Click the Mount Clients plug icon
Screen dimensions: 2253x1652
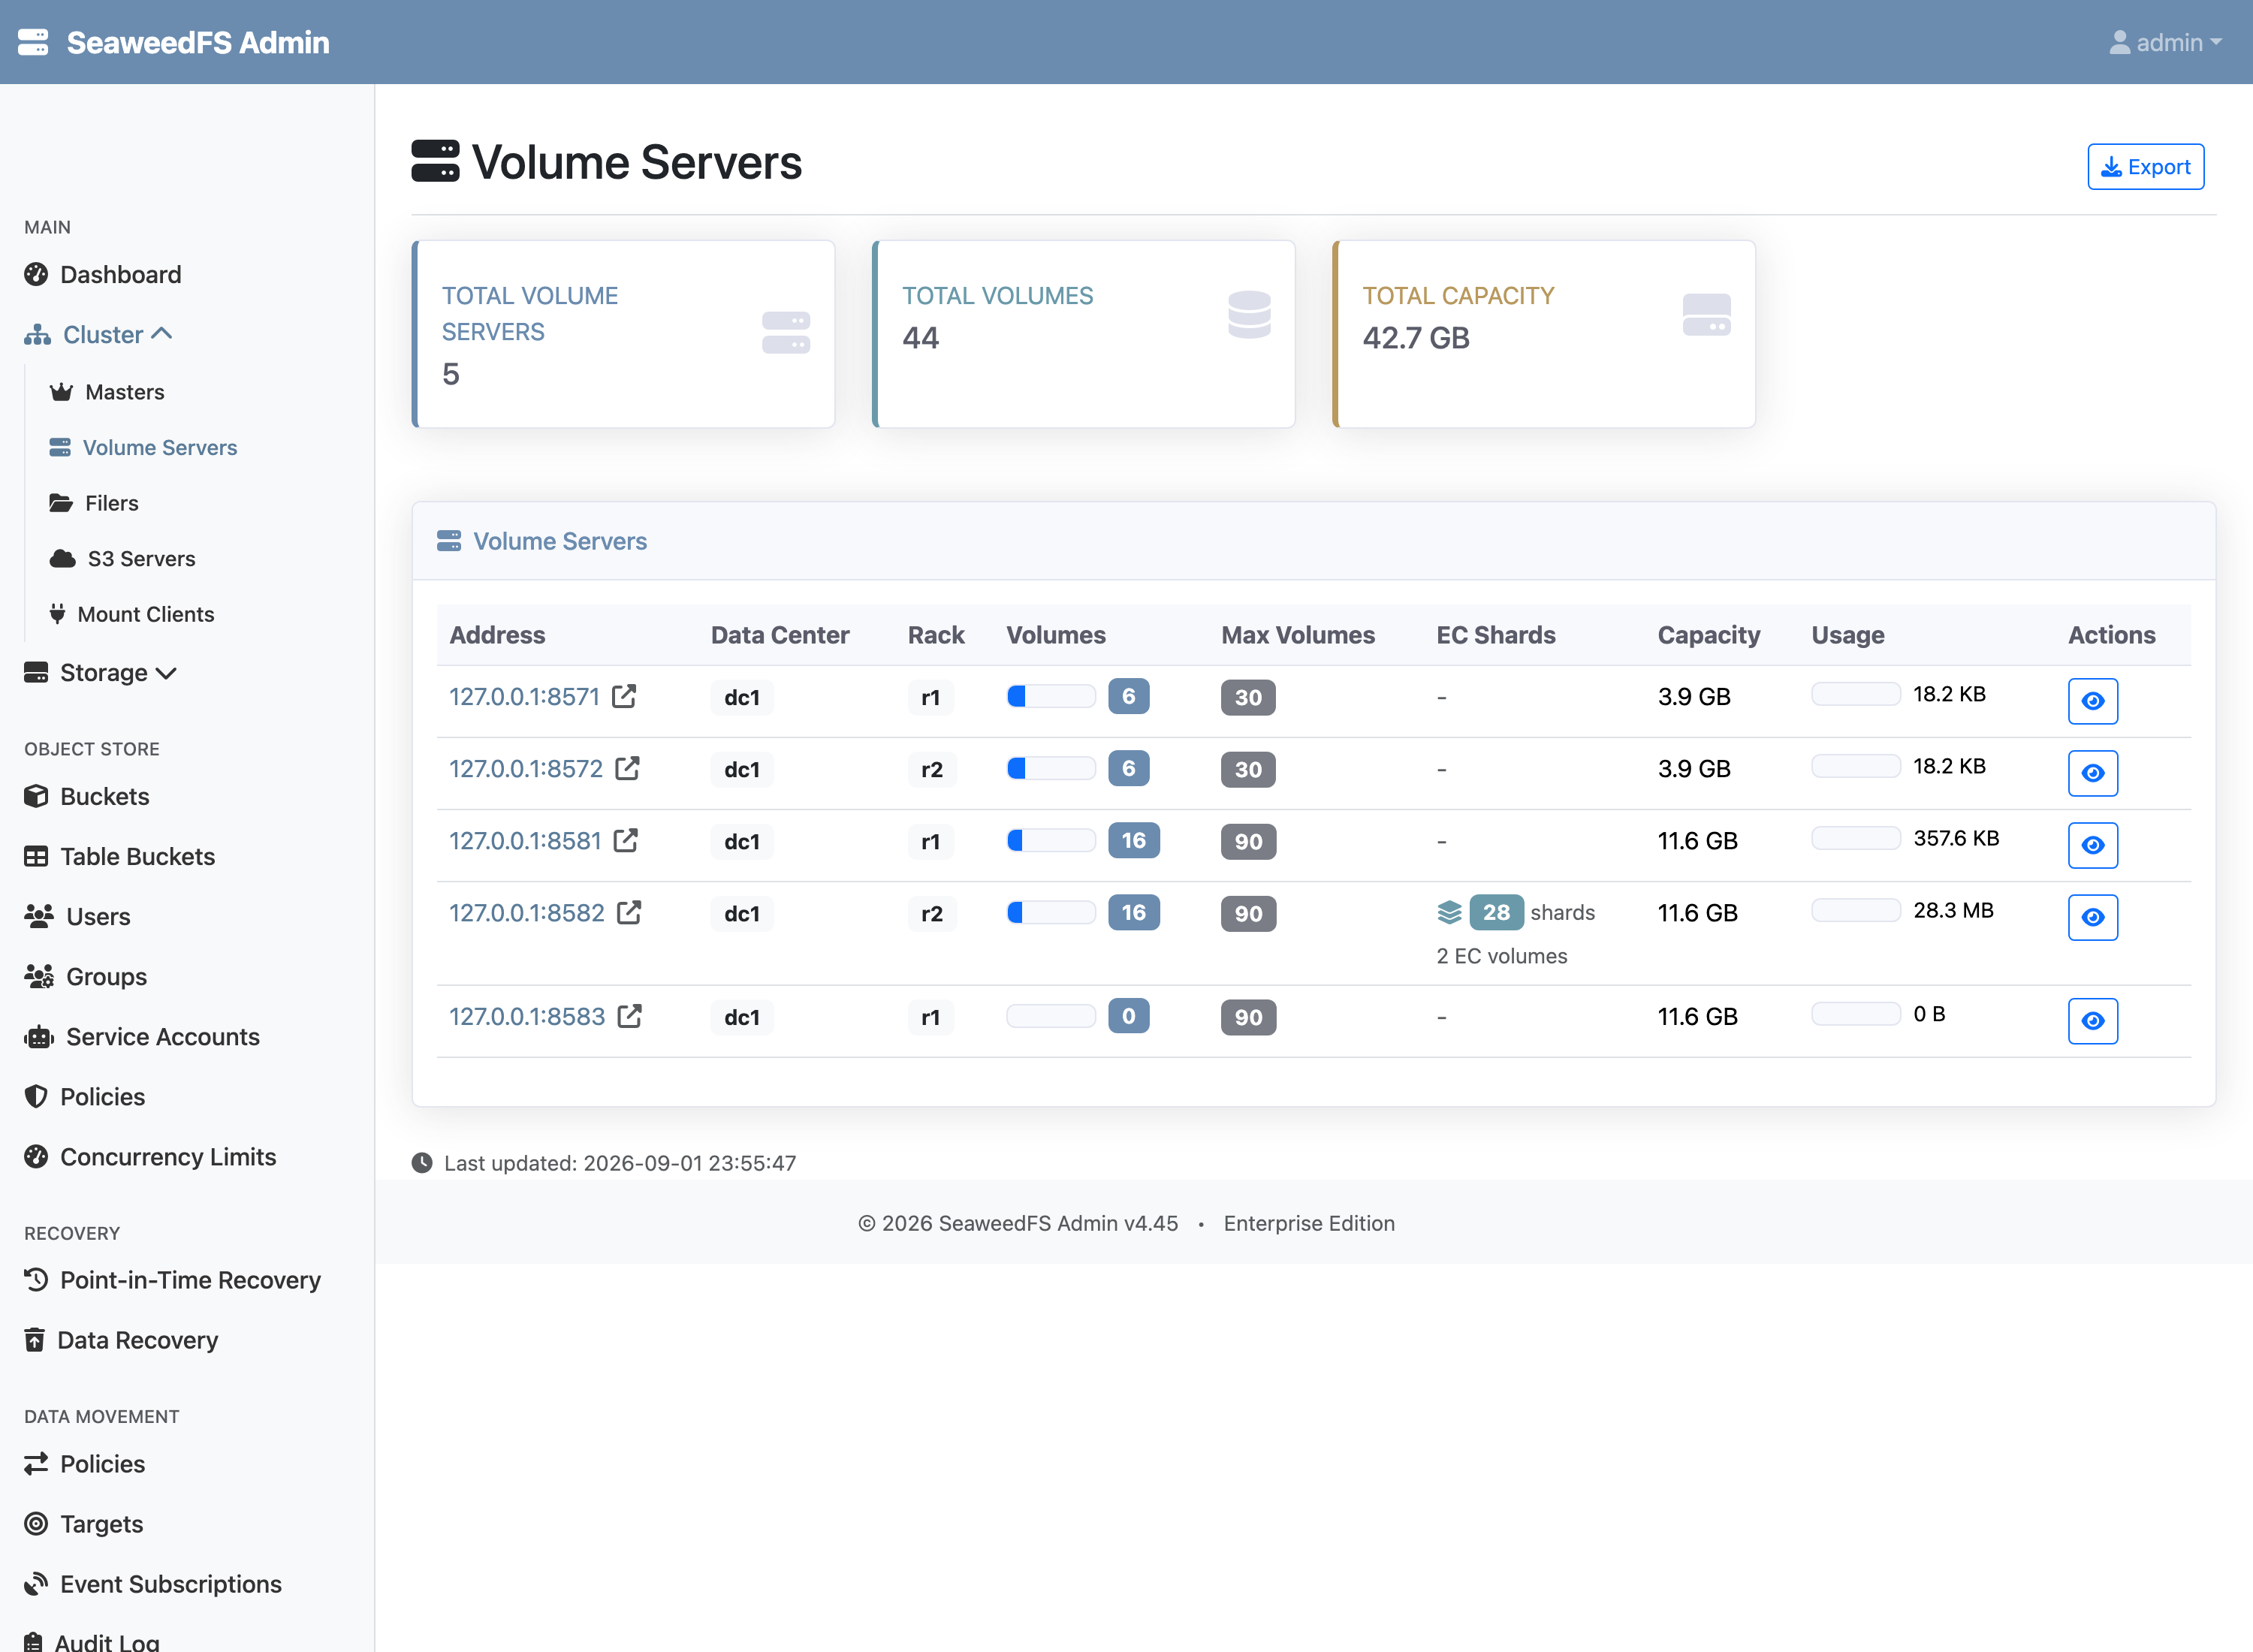point(57,614)
